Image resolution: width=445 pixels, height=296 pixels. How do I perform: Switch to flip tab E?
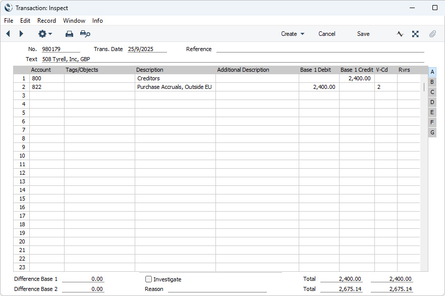pyautogui.click(x=432, y=112)
